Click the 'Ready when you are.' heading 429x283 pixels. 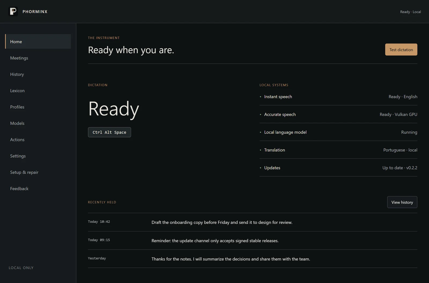(131, 50)
